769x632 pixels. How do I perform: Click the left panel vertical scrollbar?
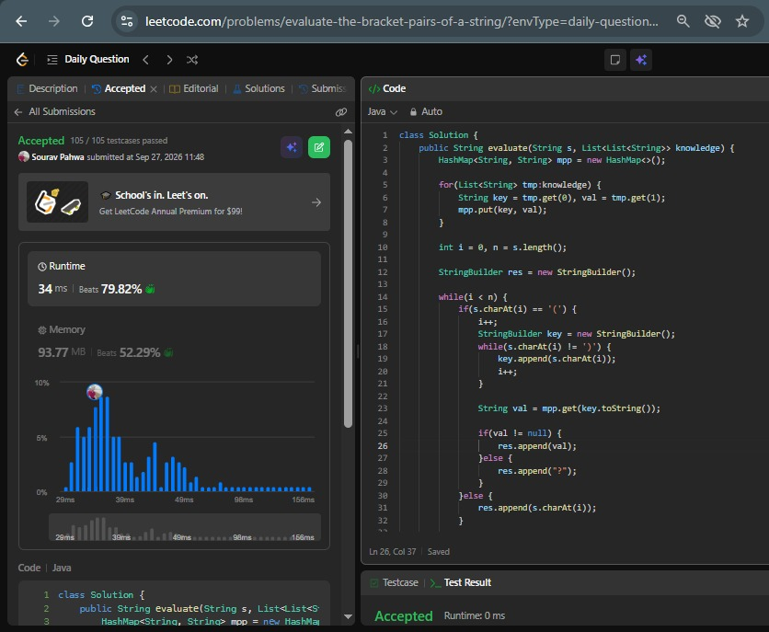pos(349,284)
